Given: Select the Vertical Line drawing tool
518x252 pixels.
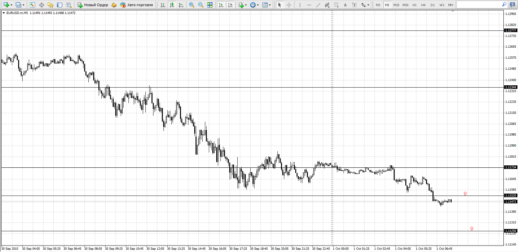Looking at the screenshot, I should [300, 5].
